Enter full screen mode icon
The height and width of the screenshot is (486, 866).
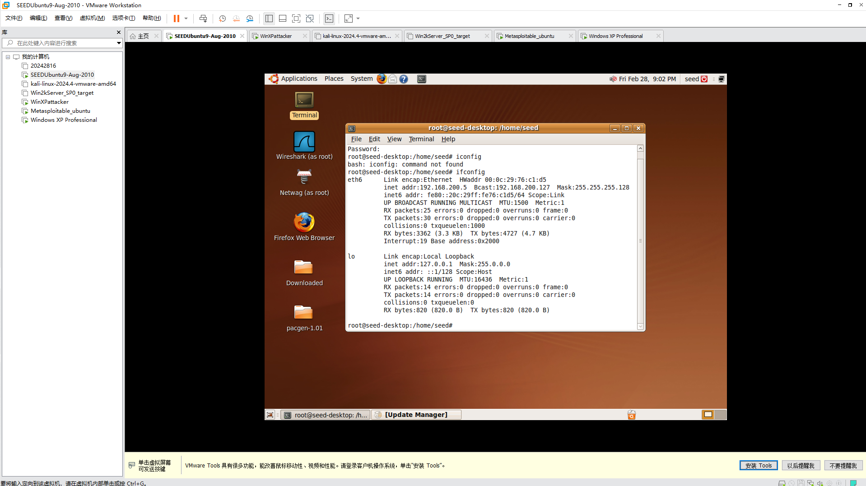[296, 19]
